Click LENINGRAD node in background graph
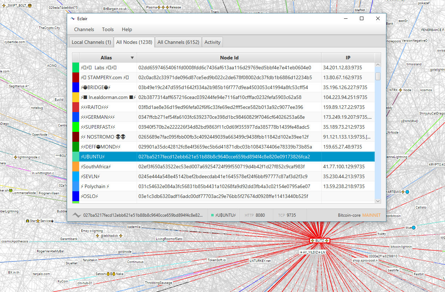445x292 pixels. (x=409, y=121)
